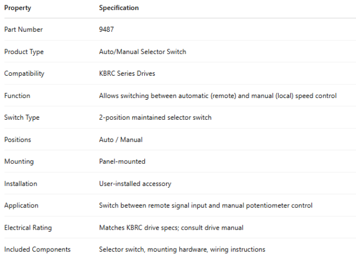
Task: Click the Product Type label
Action: click(x=24, y=52)
